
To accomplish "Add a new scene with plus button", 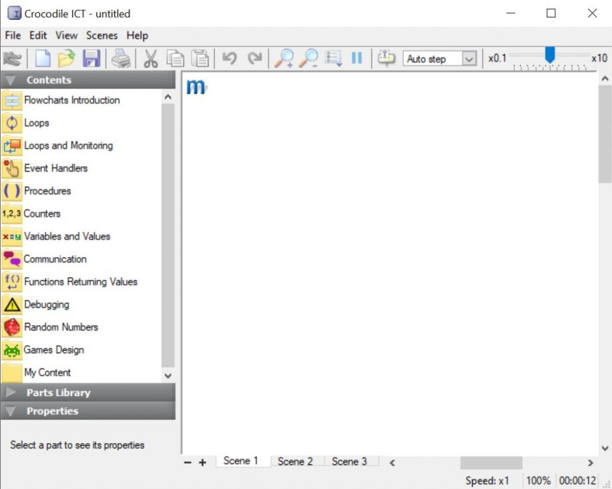I will pyautogui.click(x=203, y=463).
